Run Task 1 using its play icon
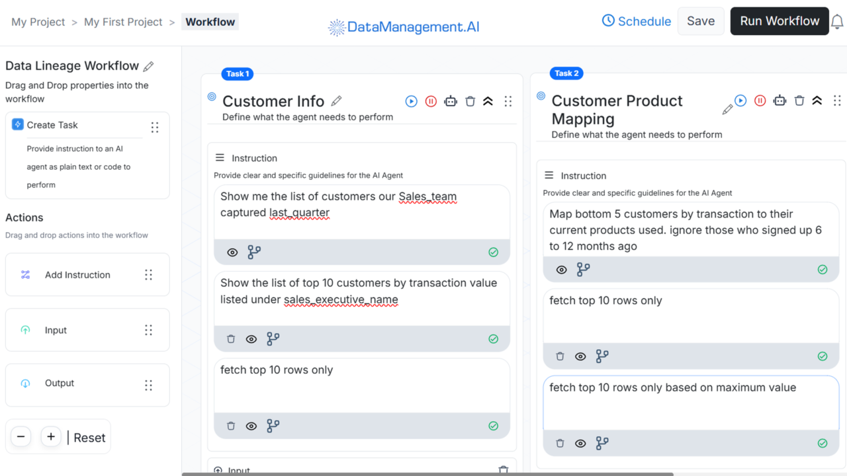Viewport: 847px width, 476px height. [411, 100]
